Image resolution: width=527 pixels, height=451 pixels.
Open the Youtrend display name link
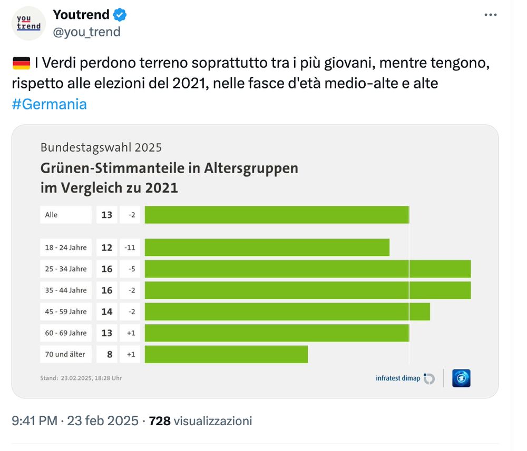click(x=81, y=15)
